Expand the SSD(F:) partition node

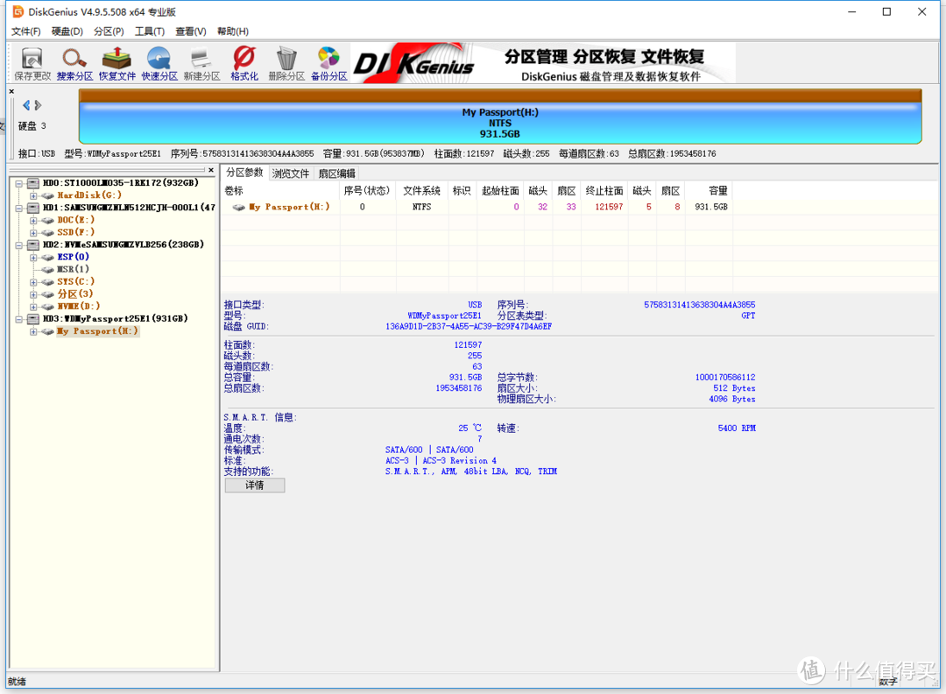34,232
